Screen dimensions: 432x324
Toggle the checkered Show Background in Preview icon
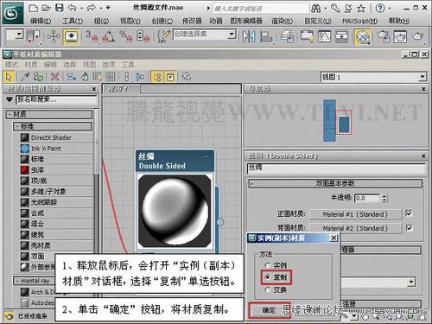click(x=111, y=77)
